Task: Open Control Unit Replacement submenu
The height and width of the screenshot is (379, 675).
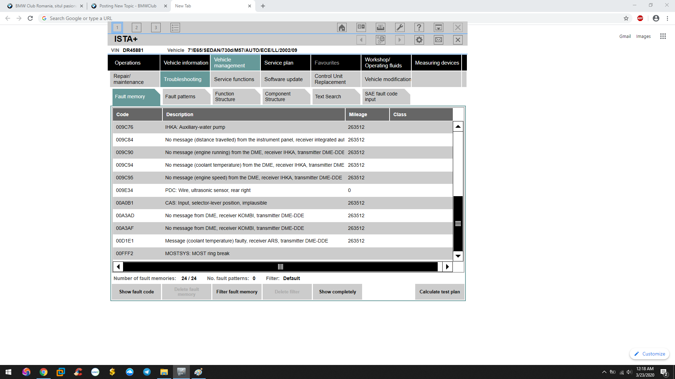Action: point(336,79)
